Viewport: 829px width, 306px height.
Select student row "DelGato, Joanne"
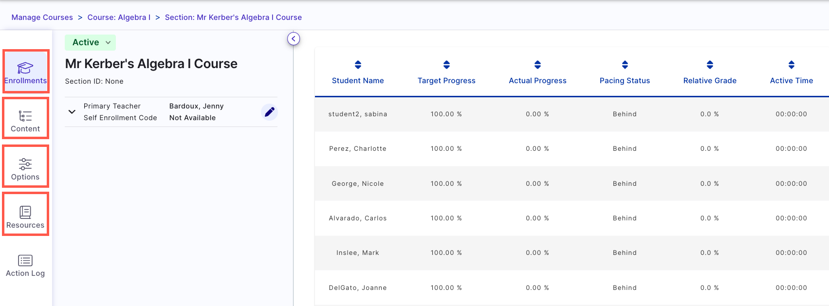tap(572, 288)
